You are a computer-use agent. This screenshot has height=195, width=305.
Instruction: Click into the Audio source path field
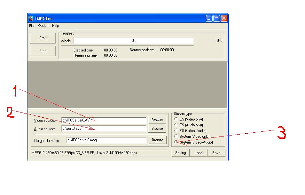tap(104, 129)
